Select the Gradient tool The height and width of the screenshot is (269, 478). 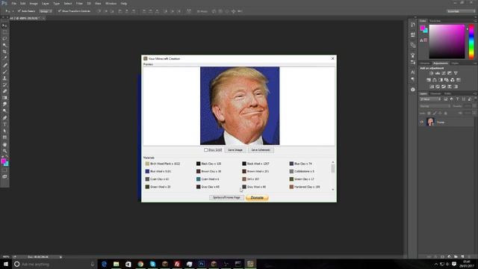pyautogui.click(x=4, y=98)
